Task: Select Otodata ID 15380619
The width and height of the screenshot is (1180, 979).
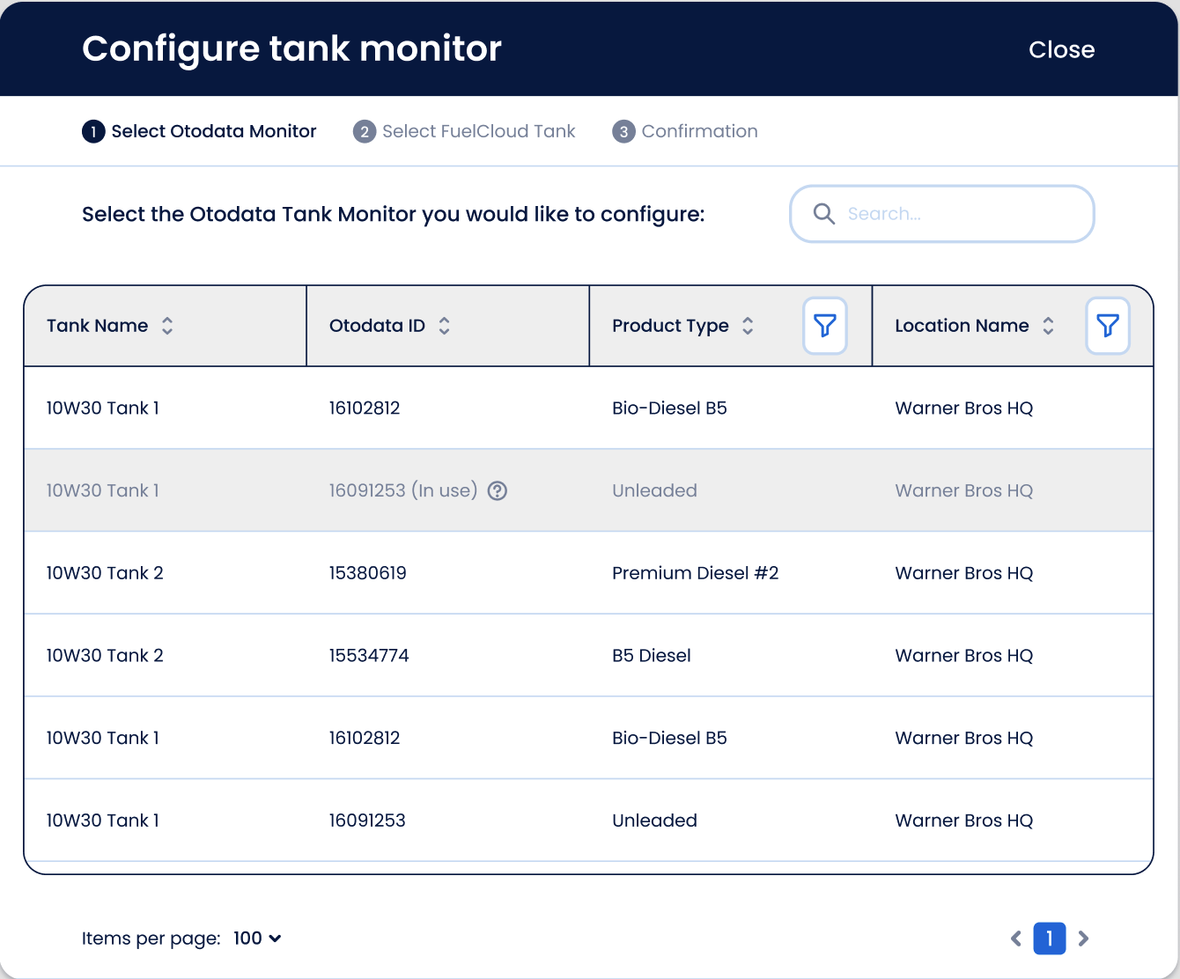Action: 368,573
